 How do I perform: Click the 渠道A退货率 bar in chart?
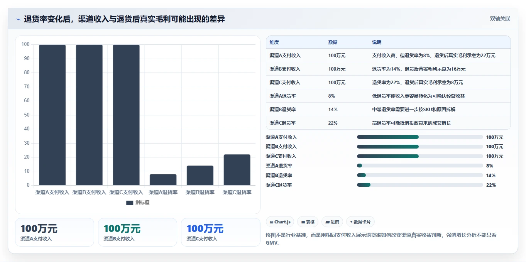(x=163, y=180)
